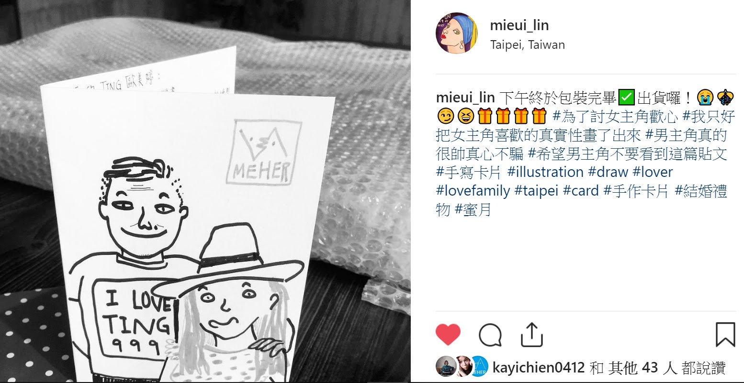Toggle the bookmark save icon

point(725,334)
